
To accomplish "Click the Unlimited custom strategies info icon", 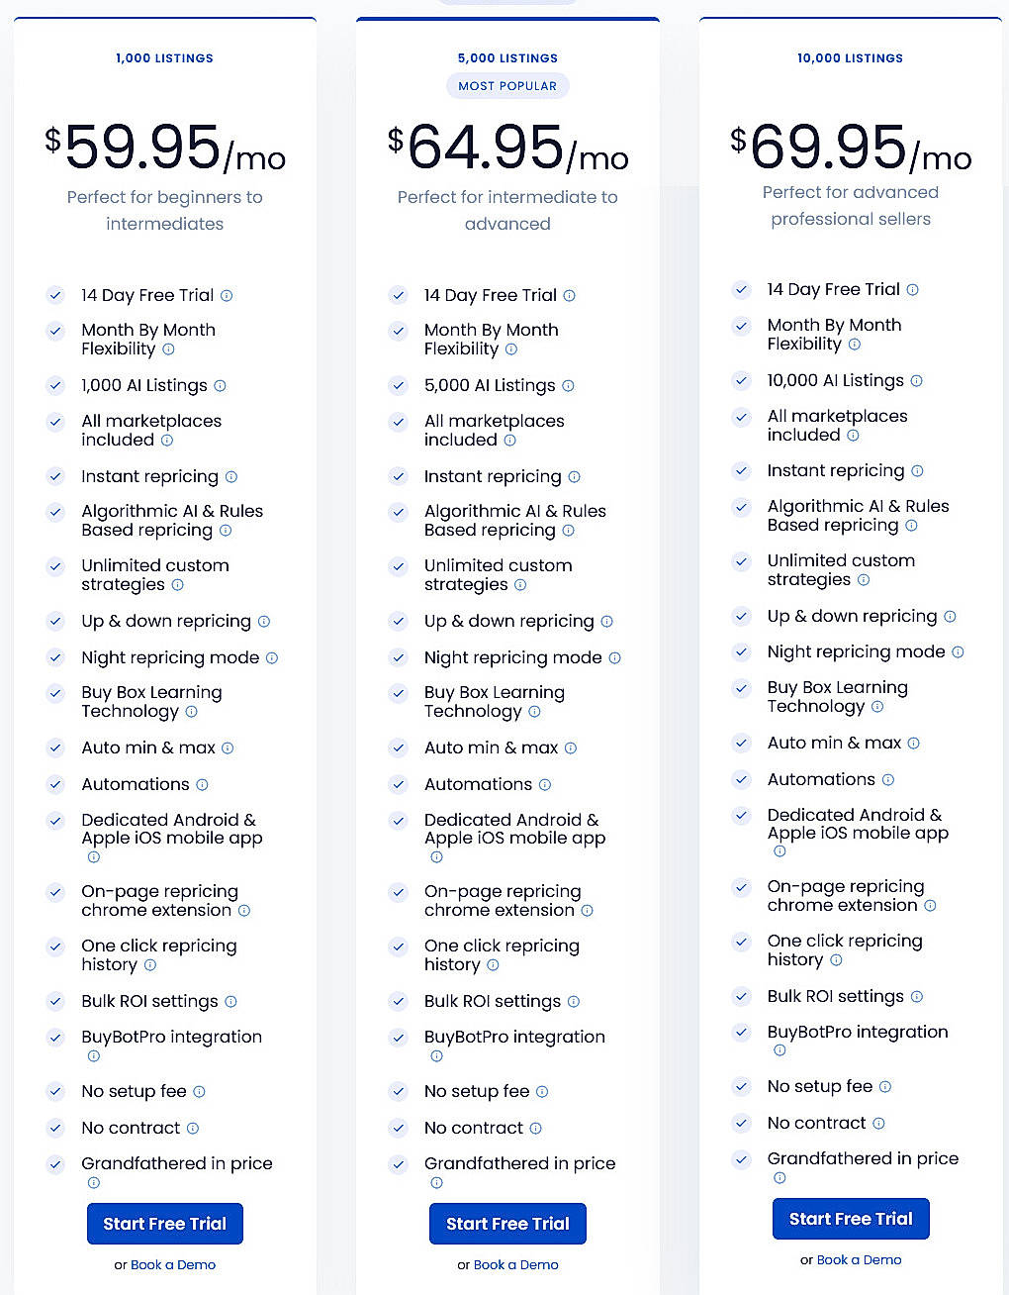I will coord(177,585).
